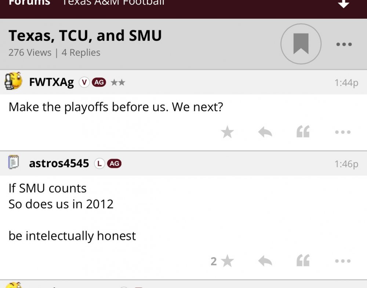Open the Forums link in header
Image resolution: width=367 pixels, height=288 pixels.
click(29, 3)
